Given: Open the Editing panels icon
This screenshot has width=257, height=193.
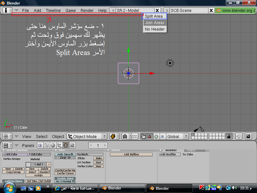Looking at the screenshot, I should point(66,145).
